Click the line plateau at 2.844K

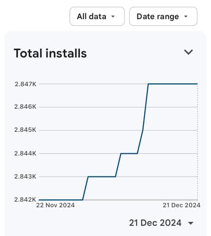click(x=129, y=154)
